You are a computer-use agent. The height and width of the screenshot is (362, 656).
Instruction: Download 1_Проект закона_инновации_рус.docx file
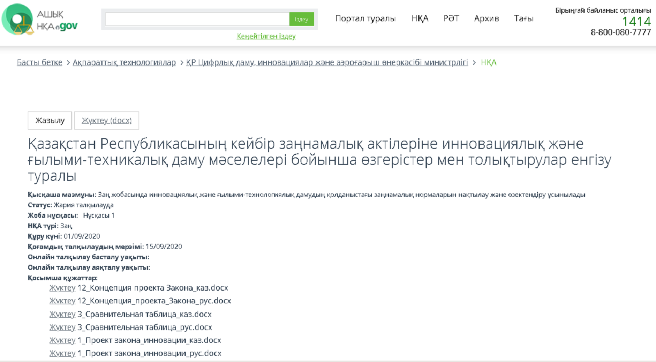click(62, 353)
